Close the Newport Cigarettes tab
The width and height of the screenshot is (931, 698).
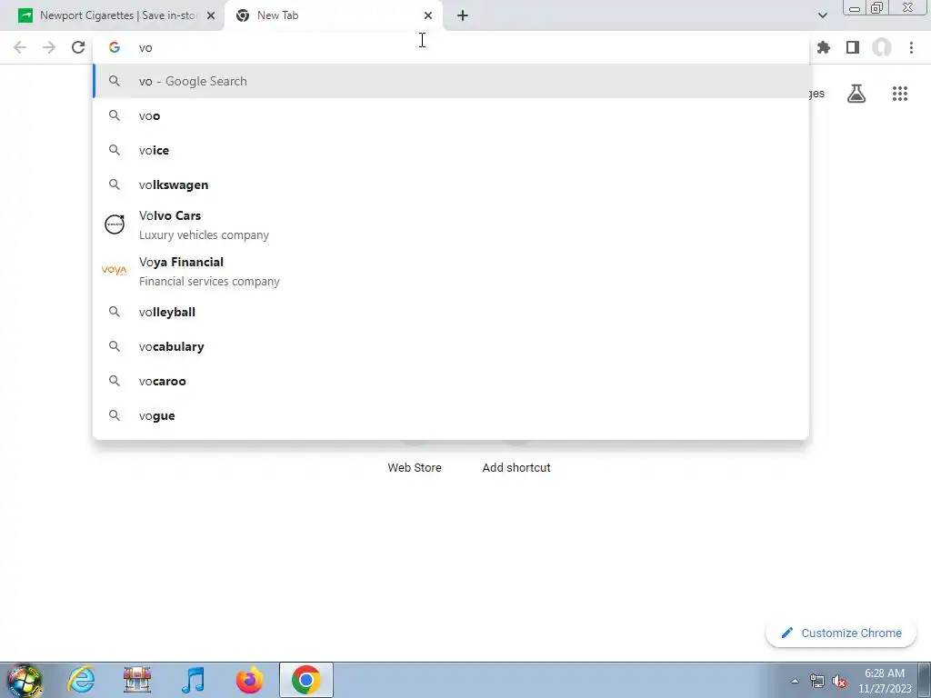pos(211,15)
